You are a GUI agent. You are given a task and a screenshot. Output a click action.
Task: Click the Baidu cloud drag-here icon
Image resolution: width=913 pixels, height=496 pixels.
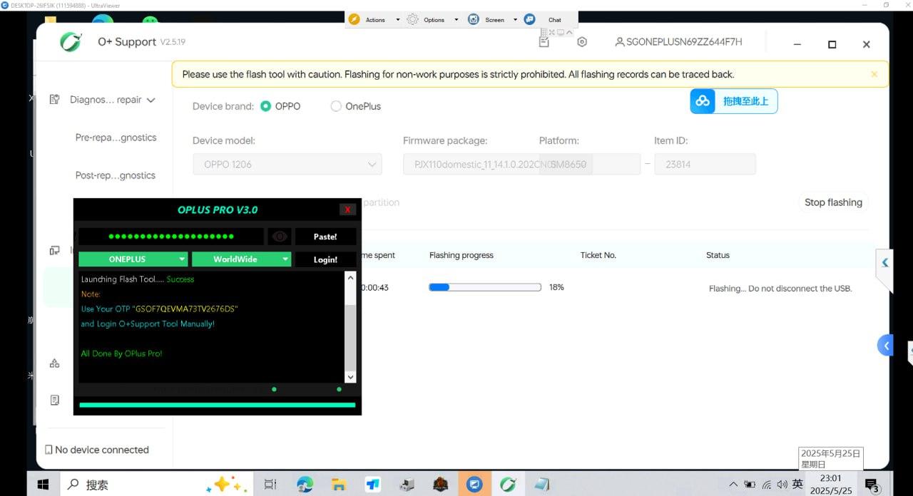703,101
